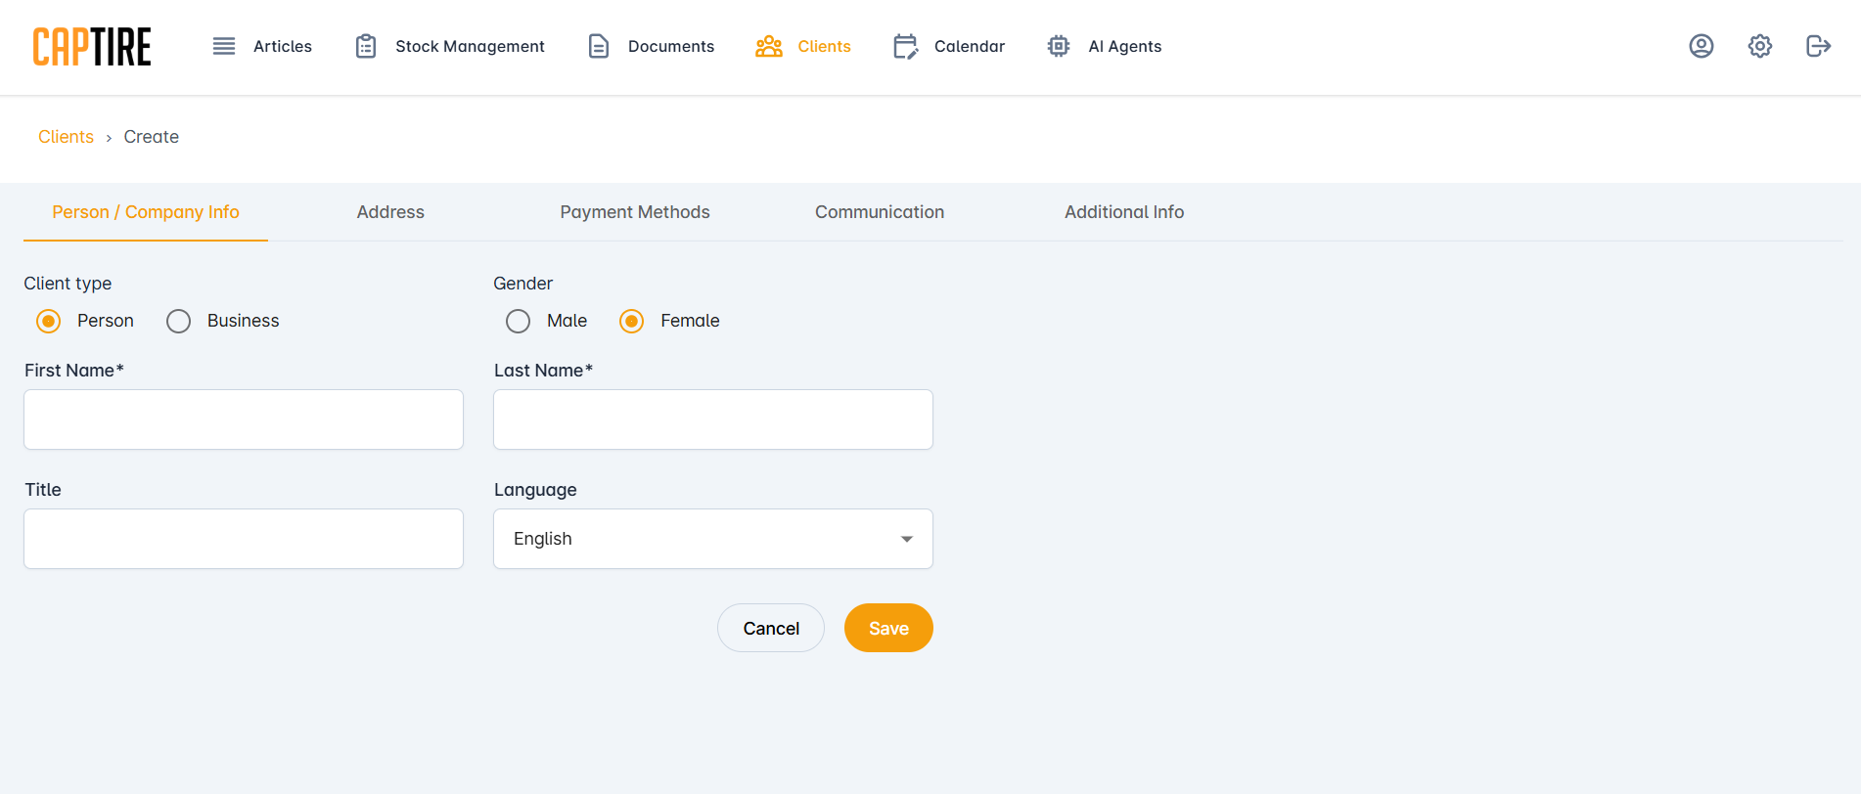Switch to the Address tab
1861x794 pixels.
[x=390, y=212]
